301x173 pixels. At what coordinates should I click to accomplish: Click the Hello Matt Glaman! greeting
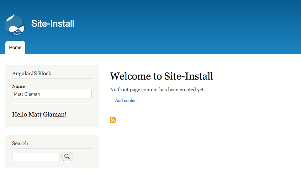click(39, 114)
